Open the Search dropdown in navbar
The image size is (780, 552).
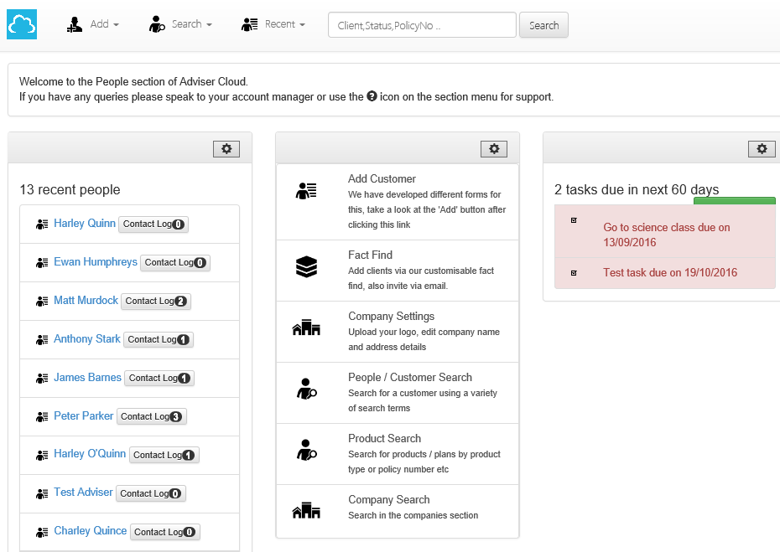(x=180, y=25)
